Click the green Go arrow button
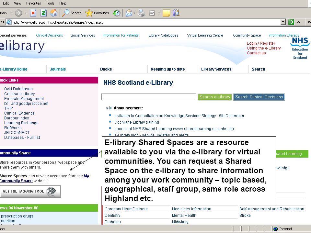This screenshot has width=311, height=233. tap(291, 22)
